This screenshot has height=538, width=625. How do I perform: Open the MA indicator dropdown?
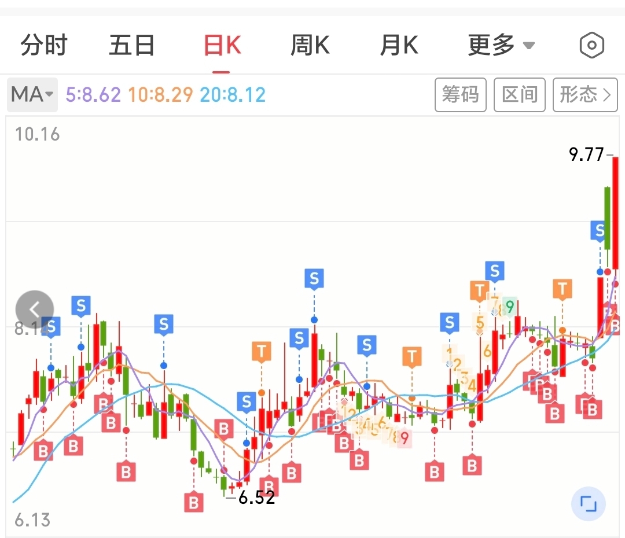(x=32, y=95)
